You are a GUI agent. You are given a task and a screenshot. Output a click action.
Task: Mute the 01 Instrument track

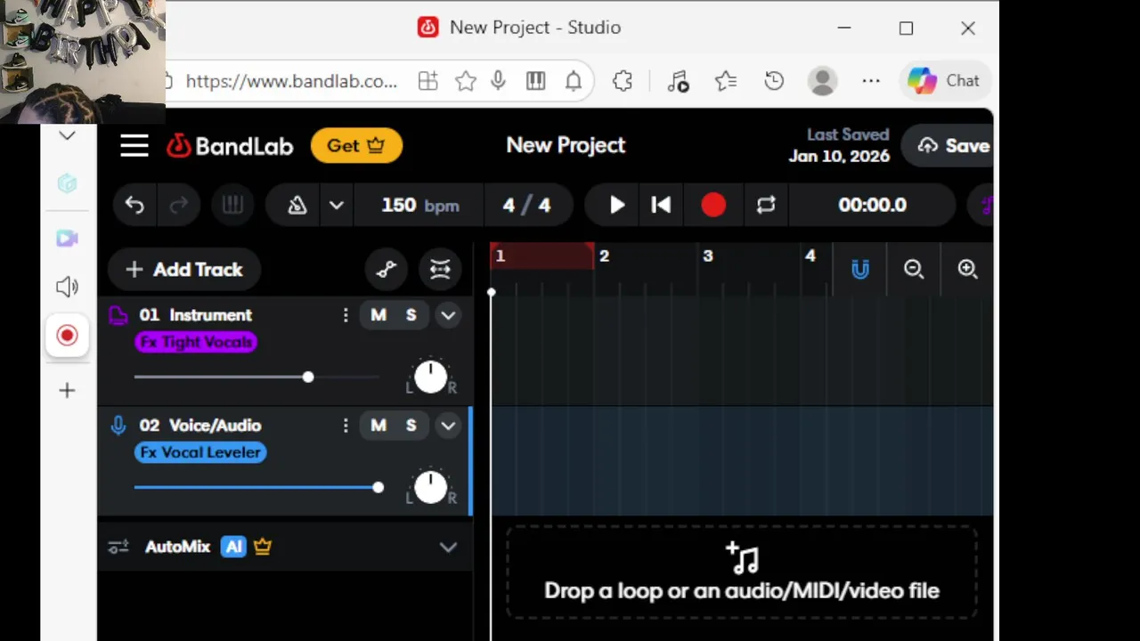379,315
